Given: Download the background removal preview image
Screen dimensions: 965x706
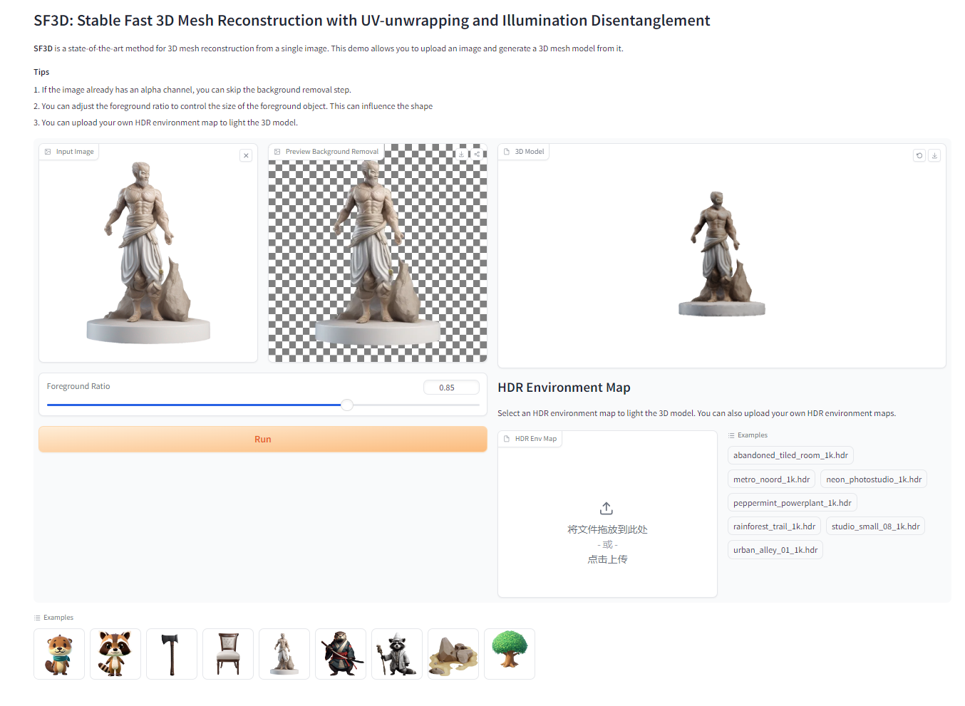Looking at the screenshot, I should pyautogui.click(x=462, y=154).
